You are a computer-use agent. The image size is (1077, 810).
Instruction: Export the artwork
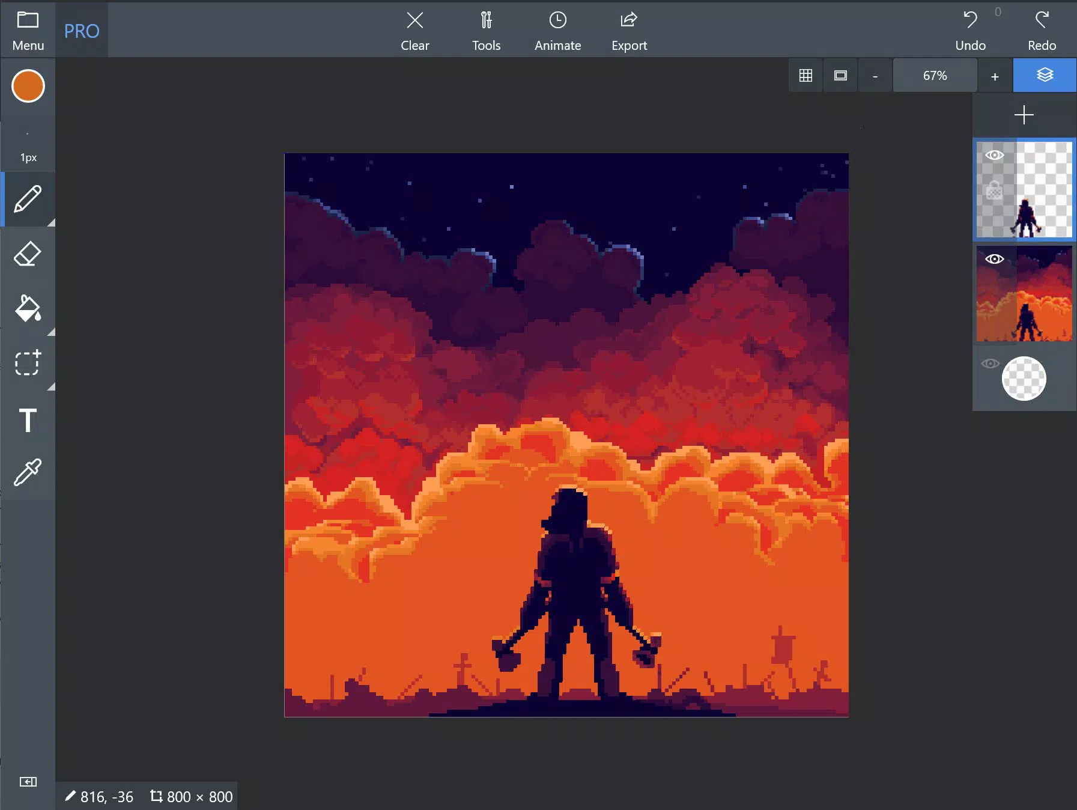pyautogui.click(x=628, y=29)
